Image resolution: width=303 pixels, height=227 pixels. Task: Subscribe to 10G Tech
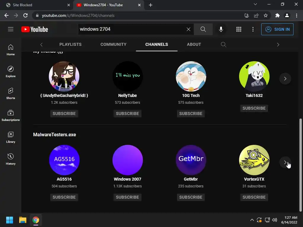[x=191, y=113]
